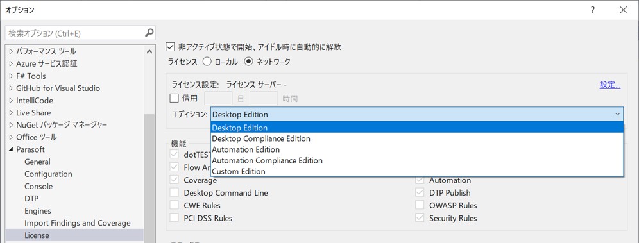Open Import Findings and Coverage page
This screenshot has height=243, width=639.
pos(78,223)
